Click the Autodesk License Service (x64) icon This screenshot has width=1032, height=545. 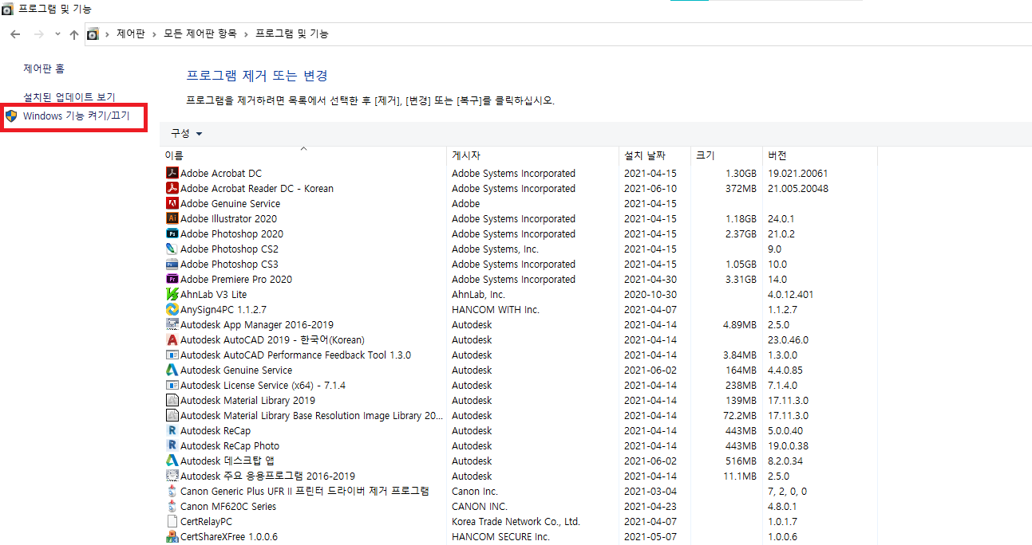click(x=172, y=385)
